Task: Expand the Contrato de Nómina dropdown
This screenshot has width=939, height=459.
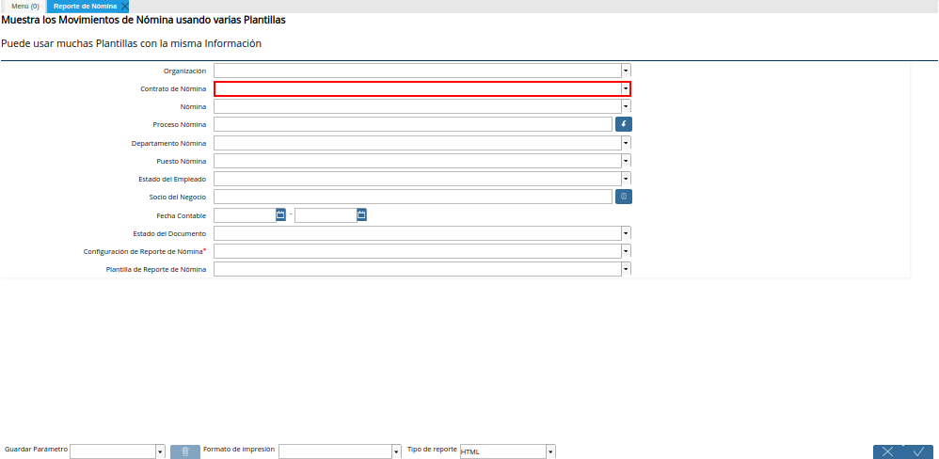Action: (x=626, y=88)
